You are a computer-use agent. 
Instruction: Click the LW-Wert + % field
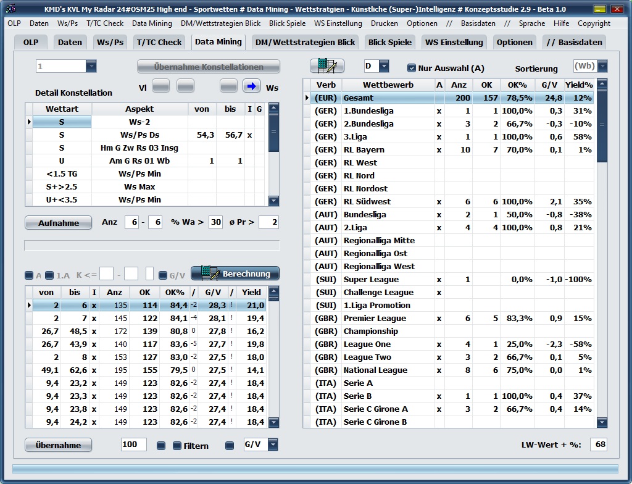[599, 444]
